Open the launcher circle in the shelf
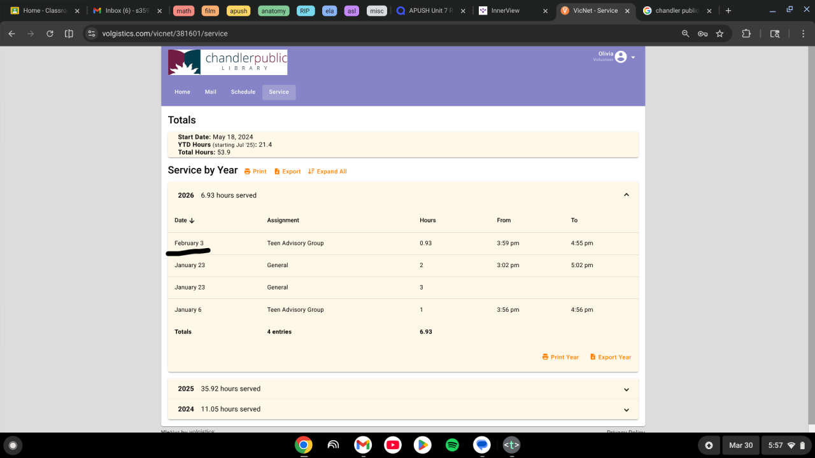Viewport: 815px width, 458px height. tap(12, 445)
